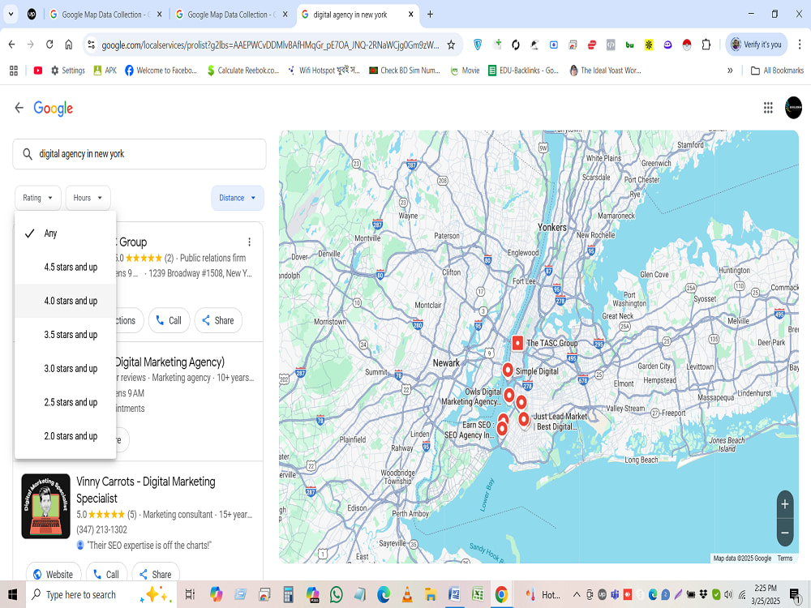Click Windows Type here to search box
Image resolution: width=811 pixels, height=608 pixels.
click(x=101, y=594)
